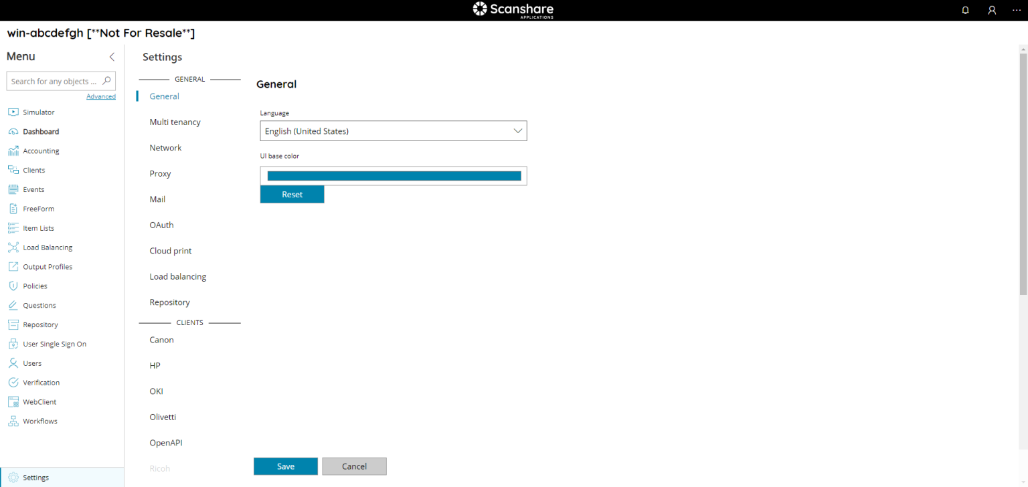Open the Events icon in menu
This screenshot has height=487, width=1028.
13,189
